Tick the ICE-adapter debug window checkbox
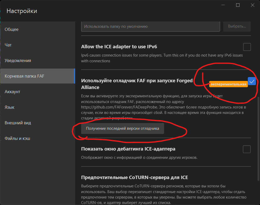Screen dimensions: 260x205 pos(247,149)
